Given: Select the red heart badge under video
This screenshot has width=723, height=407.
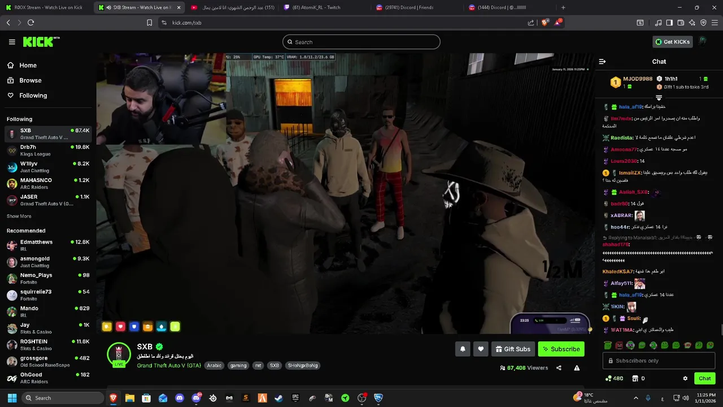Looking at the screenshot, I should click(x=120, y=327).
